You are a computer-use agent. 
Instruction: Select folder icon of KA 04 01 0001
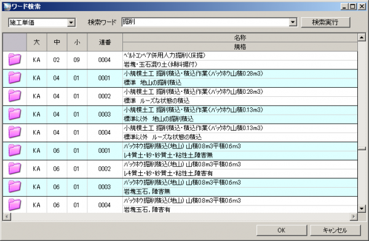tap(15, 78)
